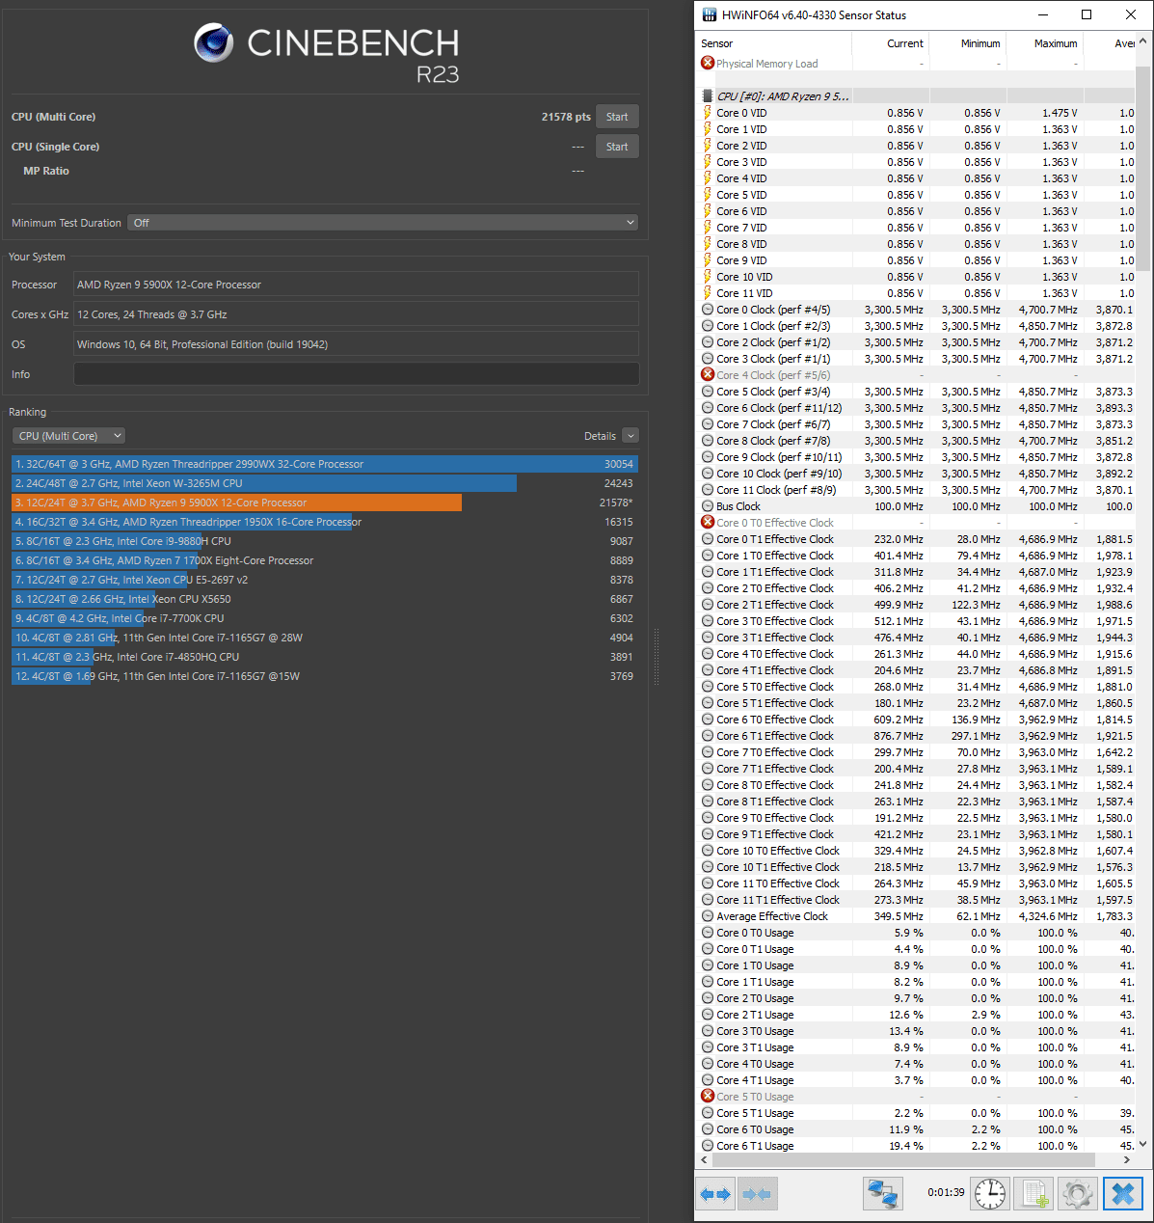
Task: Select the CPU [#0]: AMD Ryzen 9 header row
Action: pos(916,96)
